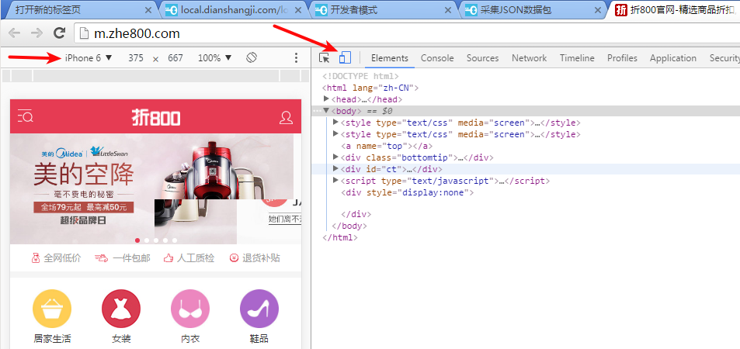Viewport: 740px width, 349px height.
Task: Open the 折800 hamburger search menu icon
Action: coord(26,116)
